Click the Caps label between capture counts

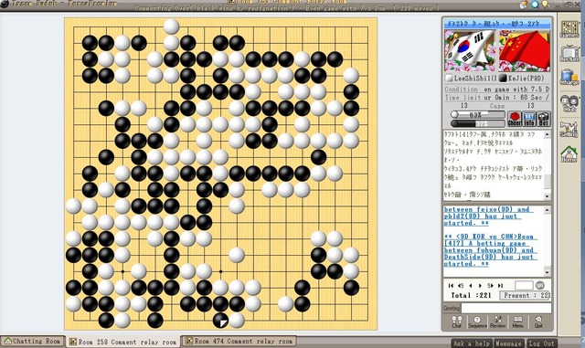coord(497,106)
